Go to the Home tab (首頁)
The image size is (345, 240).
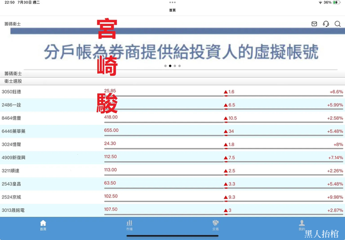(x=43, y=224)
